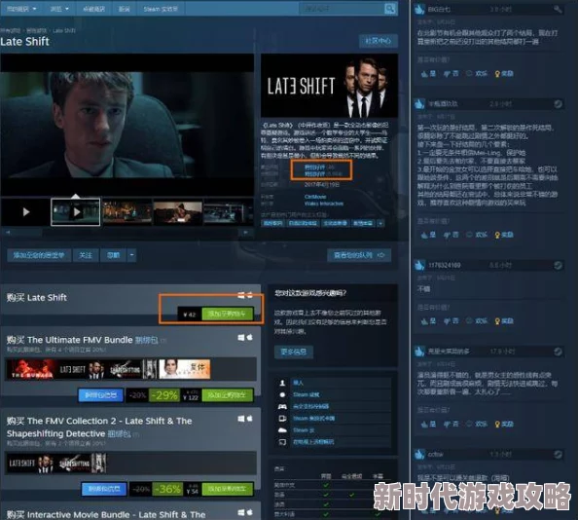This screenshot has height=520, width=578.
Task: Open the Wales Interactive publisher link
Action: coord(324,204)
